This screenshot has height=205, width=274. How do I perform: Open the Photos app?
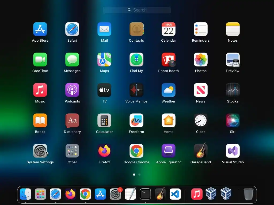[201, 60]
